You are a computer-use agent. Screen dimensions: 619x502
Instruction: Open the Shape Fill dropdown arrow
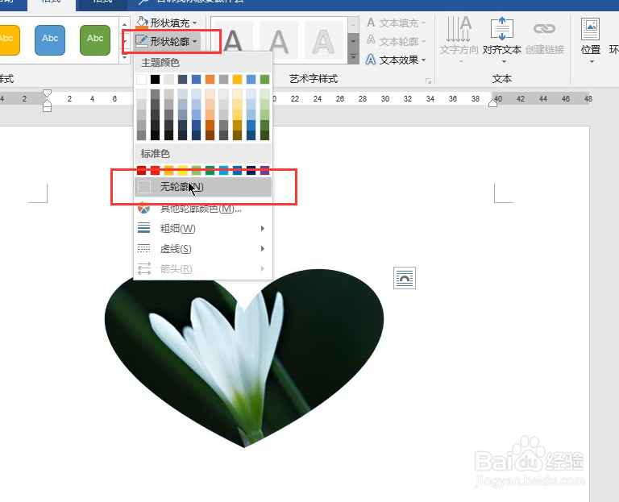tap(194, 23)
